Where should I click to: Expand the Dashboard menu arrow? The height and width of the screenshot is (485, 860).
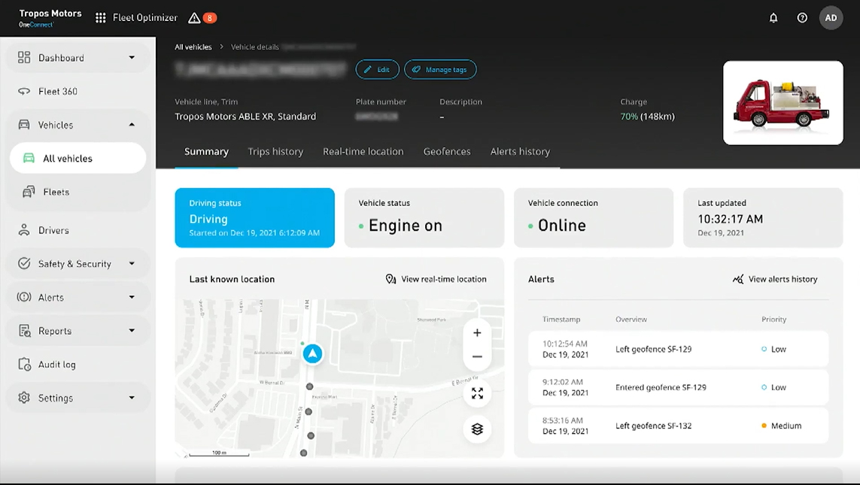click(x=132, y=58)
